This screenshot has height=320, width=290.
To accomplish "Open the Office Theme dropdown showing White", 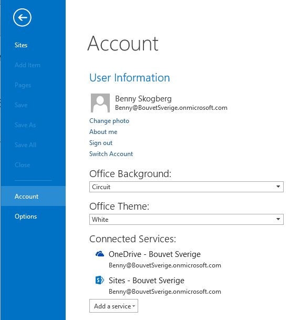I will coord(187,220).
